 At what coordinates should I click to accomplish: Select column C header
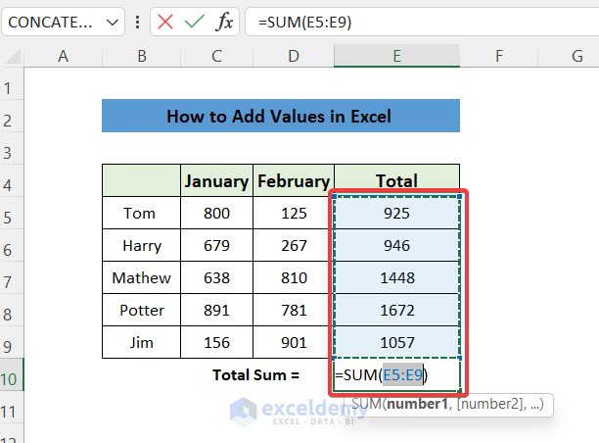click(216, 56)
